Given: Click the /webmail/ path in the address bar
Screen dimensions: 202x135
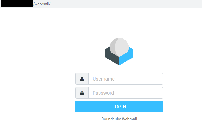Looking at the screenshot, I should click(x=42, y=4).
